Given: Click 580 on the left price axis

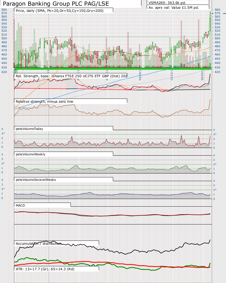Looking at the screenshot, I should pos(4,10).
